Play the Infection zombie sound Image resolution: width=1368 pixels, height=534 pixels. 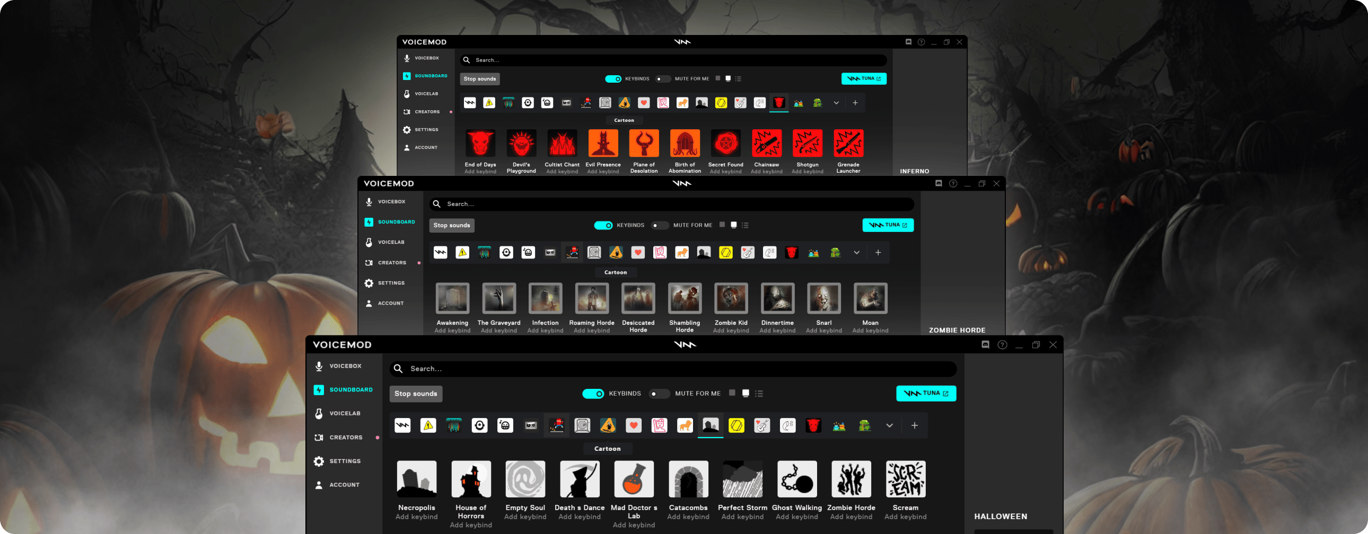pos(546,298)
